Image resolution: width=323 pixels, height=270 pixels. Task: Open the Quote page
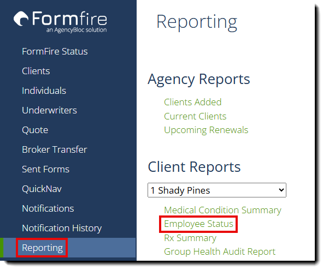point(35,130)
